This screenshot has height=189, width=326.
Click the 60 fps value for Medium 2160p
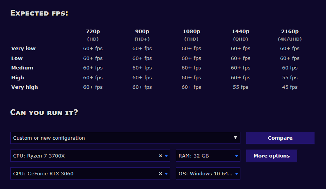[x=290, y=68]
